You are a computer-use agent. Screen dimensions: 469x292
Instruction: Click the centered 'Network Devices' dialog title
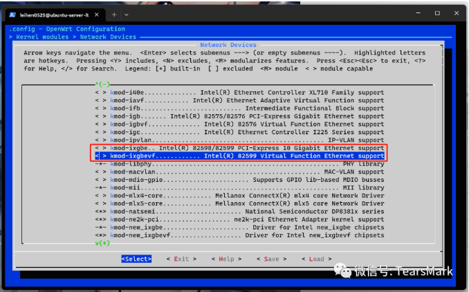[x=228, y=45]
